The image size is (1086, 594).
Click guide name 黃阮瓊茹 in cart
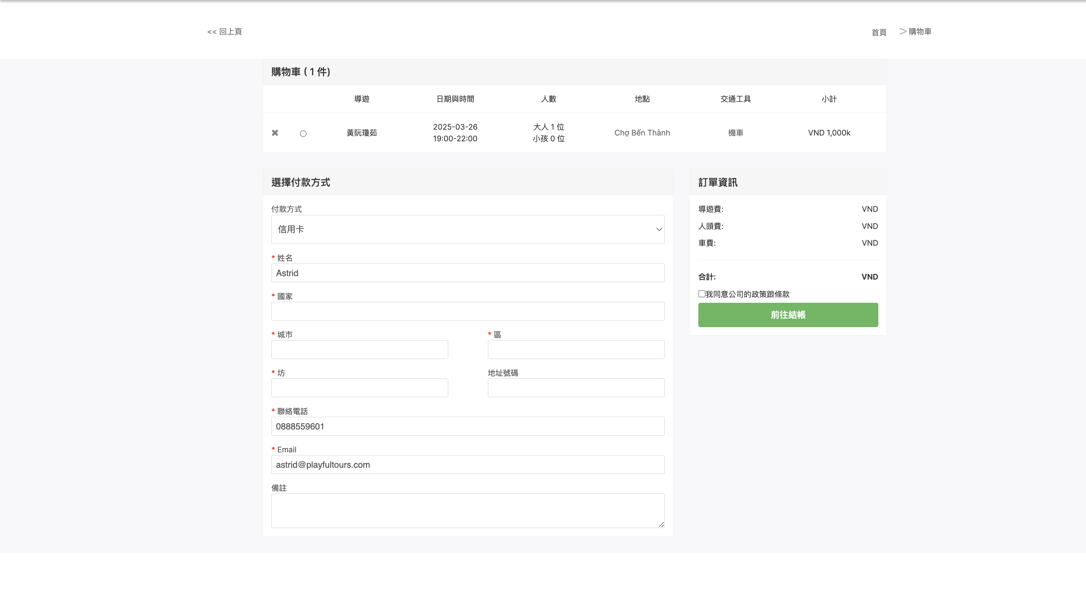tap(361, 133)
